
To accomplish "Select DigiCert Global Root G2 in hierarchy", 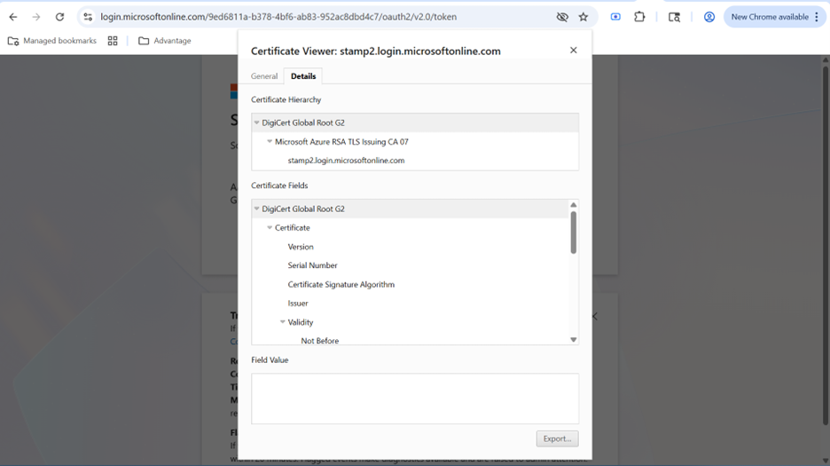I will [x=303, y=122].
